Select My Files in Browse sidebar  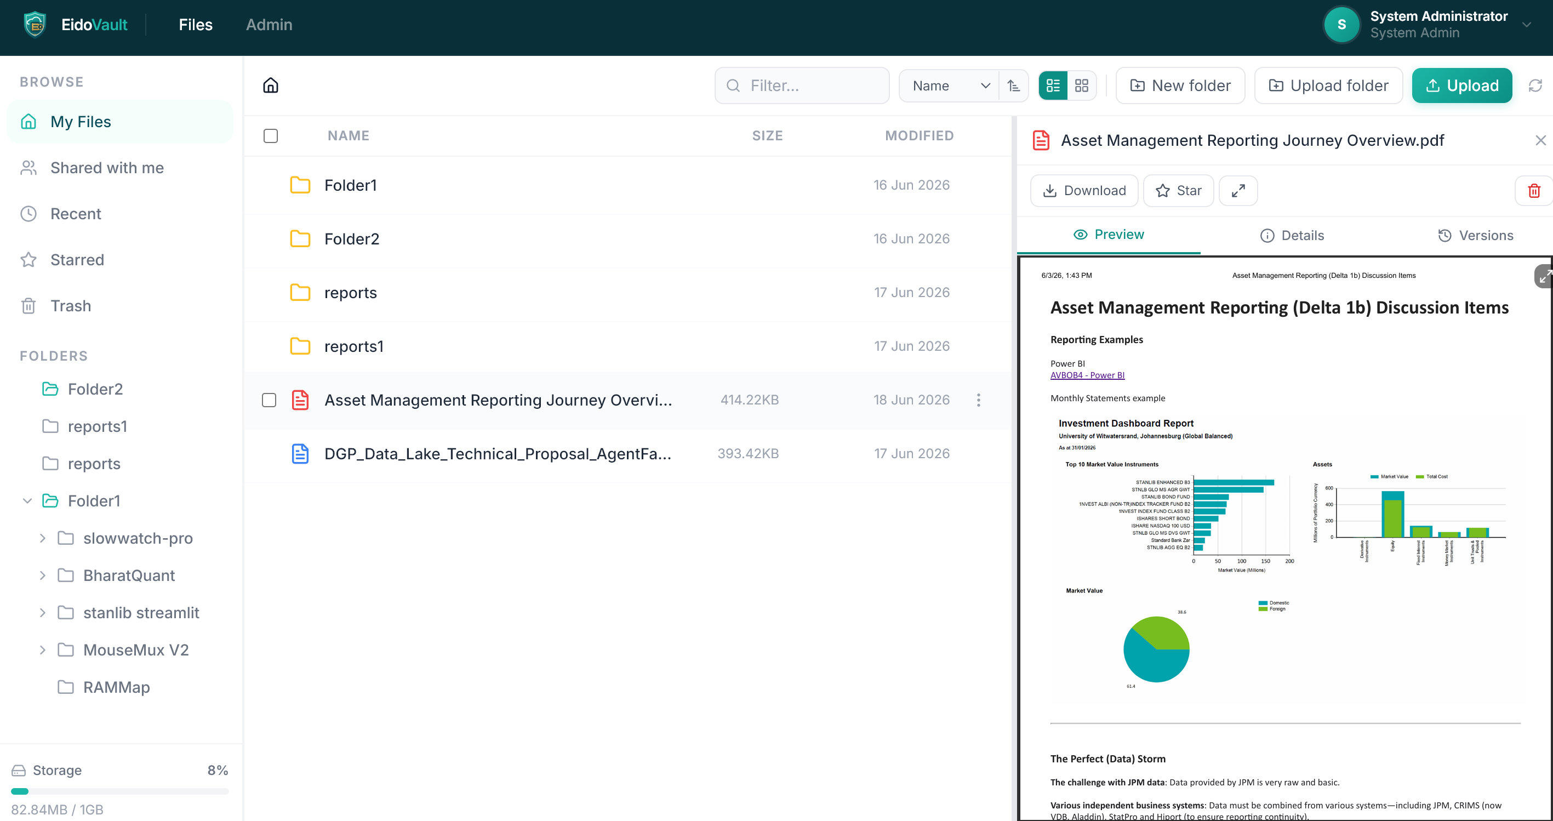[120, 122]
